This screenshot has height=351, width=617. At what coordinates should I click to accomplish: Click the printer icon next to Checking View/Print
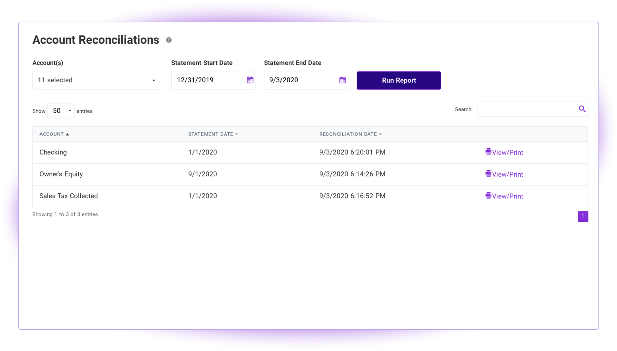click(x=488, y=151)
